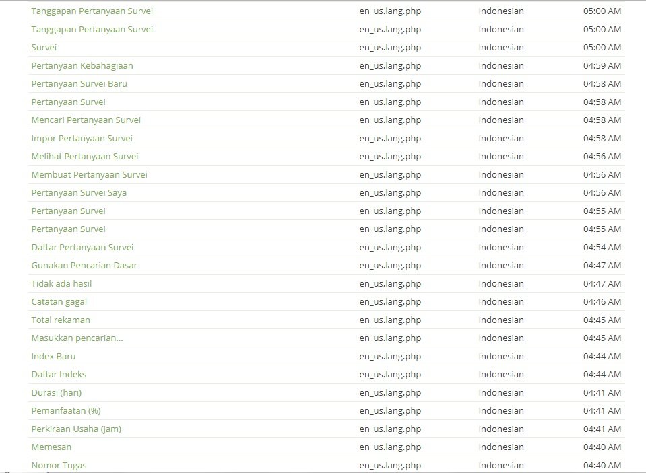Click the "04:54 AM" time cell

tap(602, 248)
